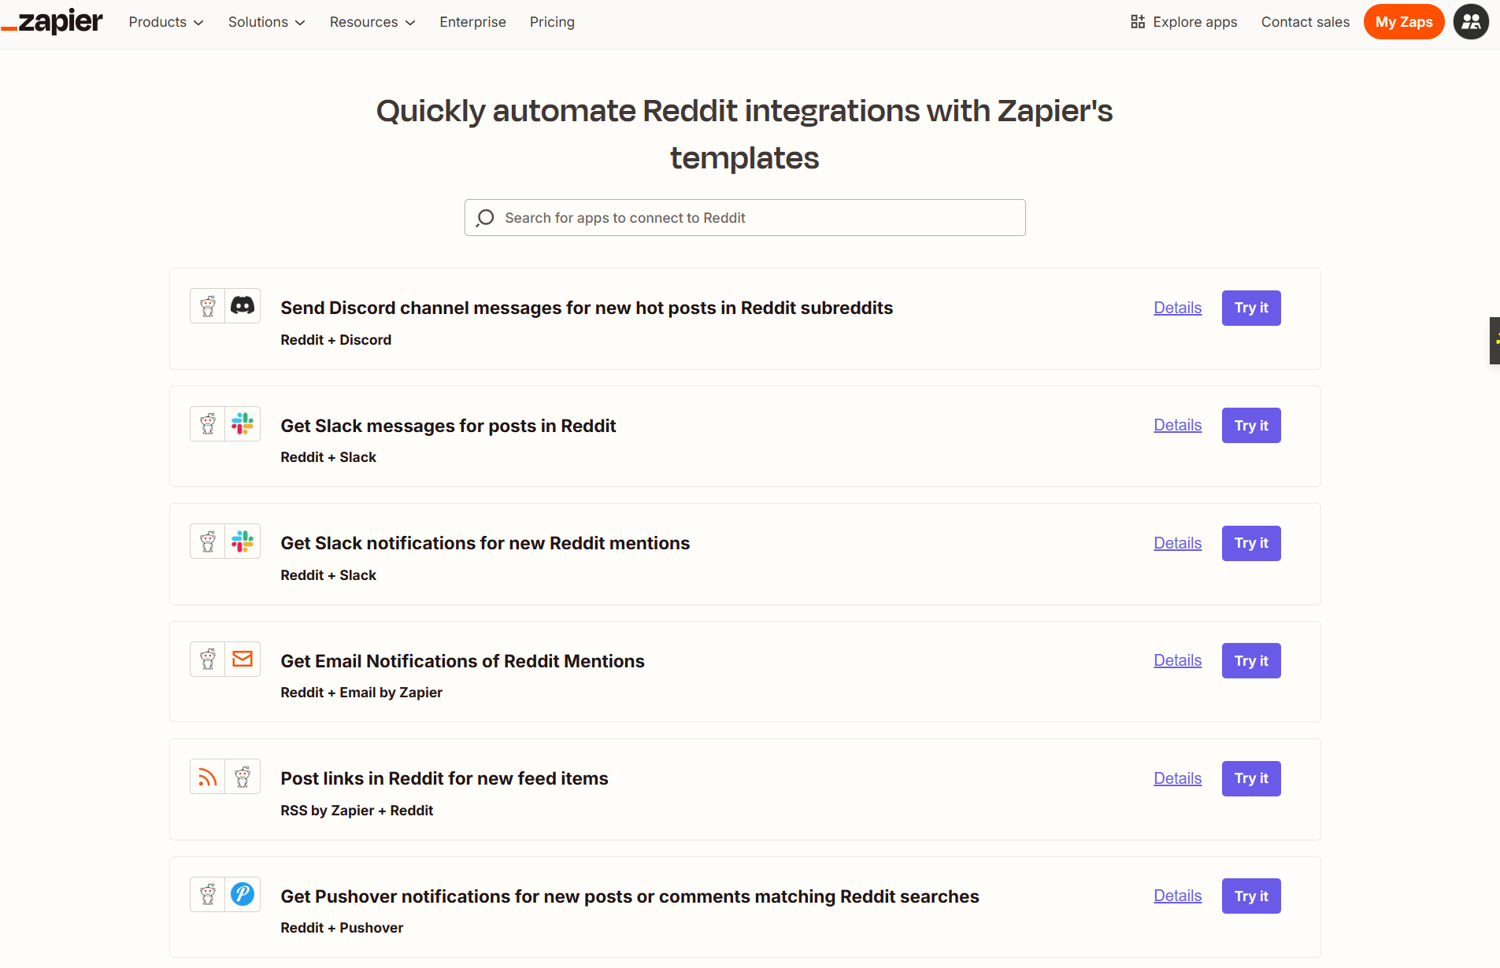The width and height of the screenshot is (1500, 968).
Task: Go to Pricing in the navigation
Action: (x=552, y=22)
